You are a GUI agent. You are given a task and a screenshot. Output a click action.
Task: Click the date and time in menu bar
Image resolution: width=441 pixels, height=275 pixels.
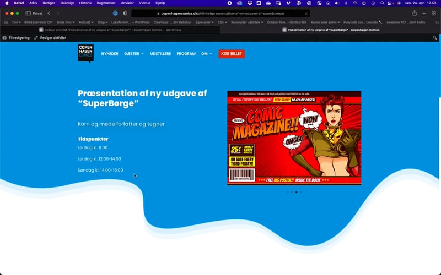(x=421, y=3)
